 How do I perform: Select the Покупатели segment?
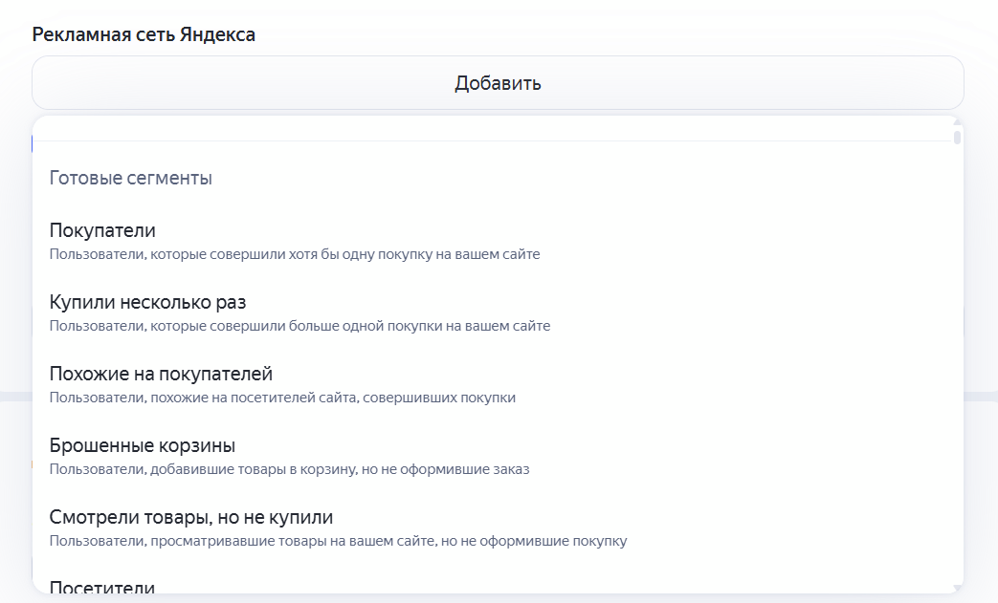[x=102, y=230]
